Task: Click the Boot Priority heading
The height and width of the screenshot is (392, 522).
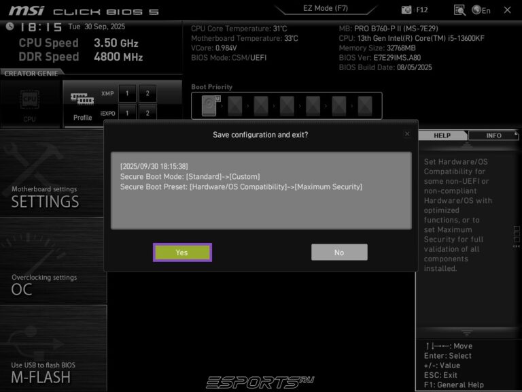Action: point(212,87)
